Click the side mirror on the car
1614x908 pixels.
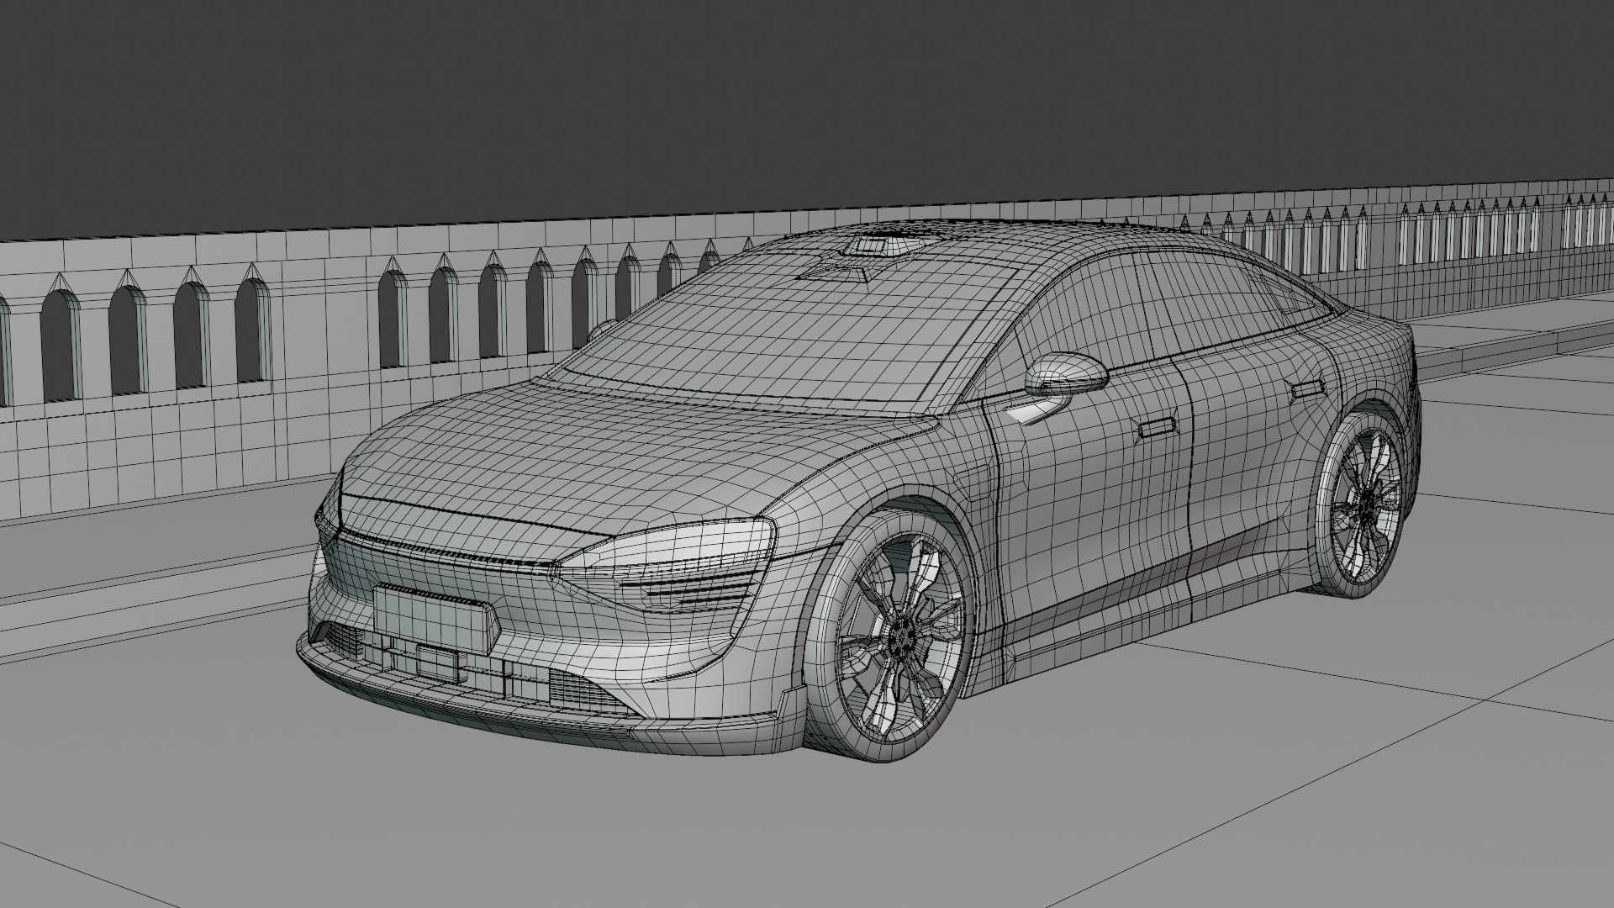(x=1065, y=374)
